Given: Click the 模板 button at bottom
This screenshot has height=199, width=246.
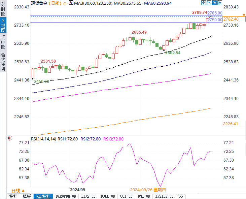Looking at the screenshot, I should [27, 196].
